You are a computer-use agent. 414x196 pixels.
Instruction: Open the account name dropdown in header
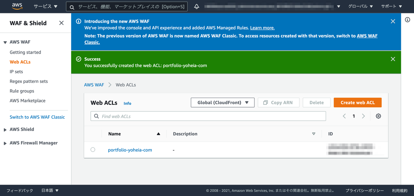272,7
